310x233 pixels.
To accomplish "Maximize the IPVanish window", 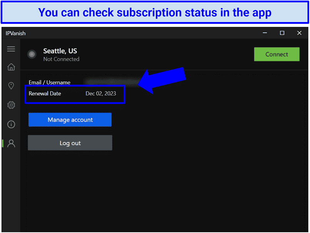I will 282,33.
